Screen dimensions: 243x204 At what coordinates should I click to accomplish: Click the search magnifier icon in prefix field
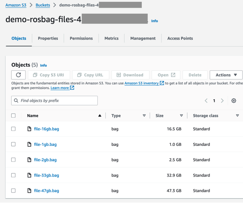coord(16,101)
